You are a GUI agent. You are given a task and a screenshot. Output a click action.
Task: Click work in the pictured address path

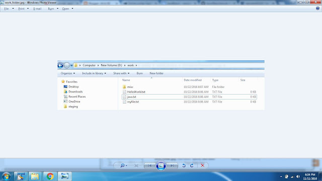click(x=130, y=65)
